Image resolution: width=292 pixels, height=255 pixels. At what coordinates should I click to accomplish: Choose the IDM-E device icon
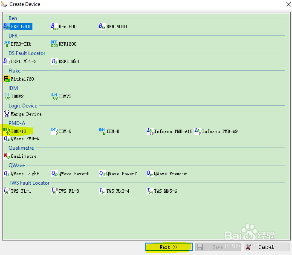pyautogui.click(x=102, y=131)
